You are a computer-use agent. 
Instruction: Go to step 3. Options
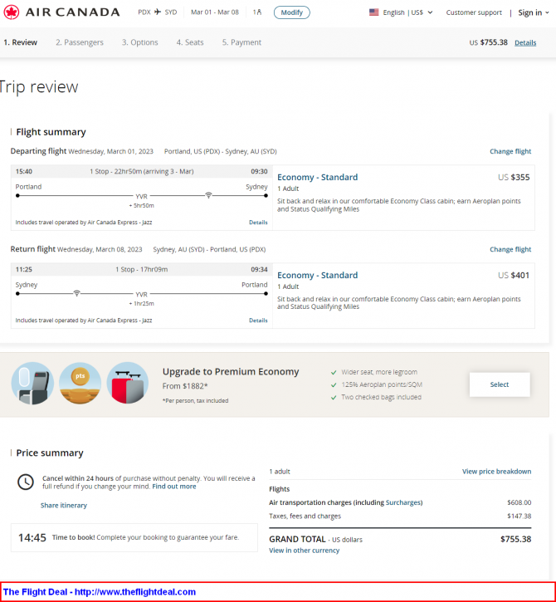pos(140,42)
